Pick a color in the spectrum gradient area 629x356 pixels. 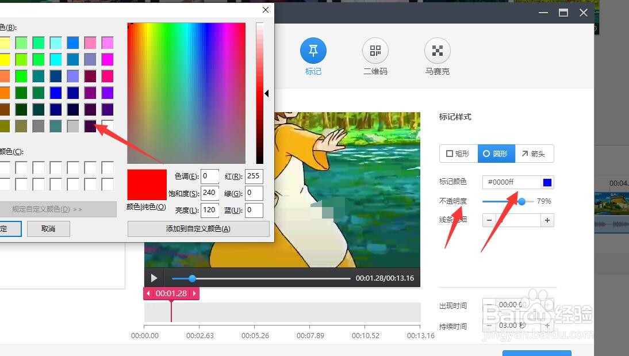pos(186,93)
